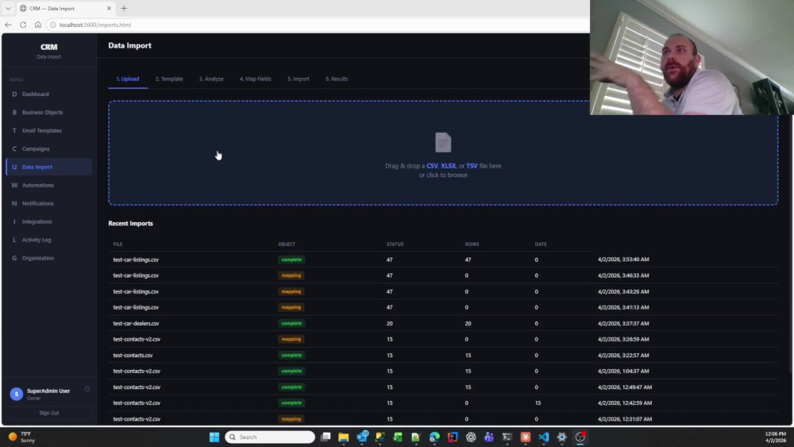
Task: Open Business Objects in the sidebar
Action: point(48,113)
